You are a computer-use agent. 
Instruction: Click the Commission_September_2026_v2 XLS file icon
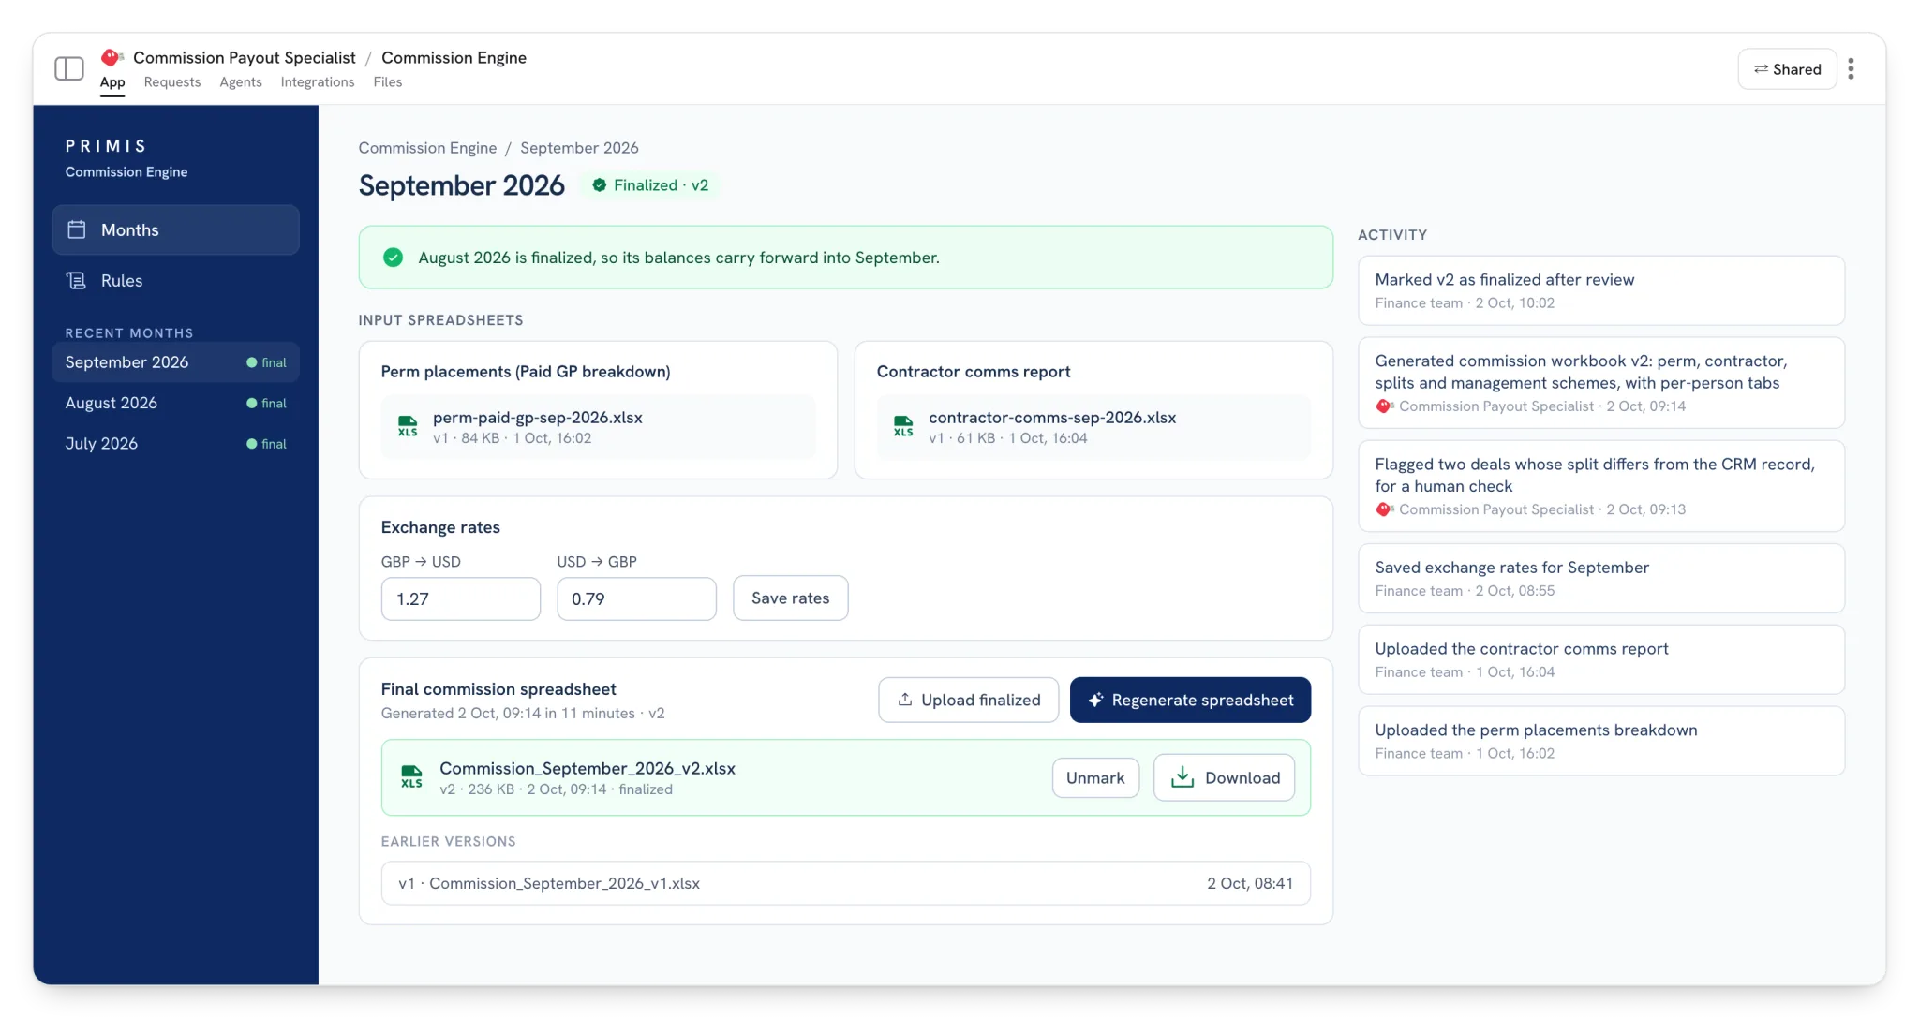click(x=411, y=777)
